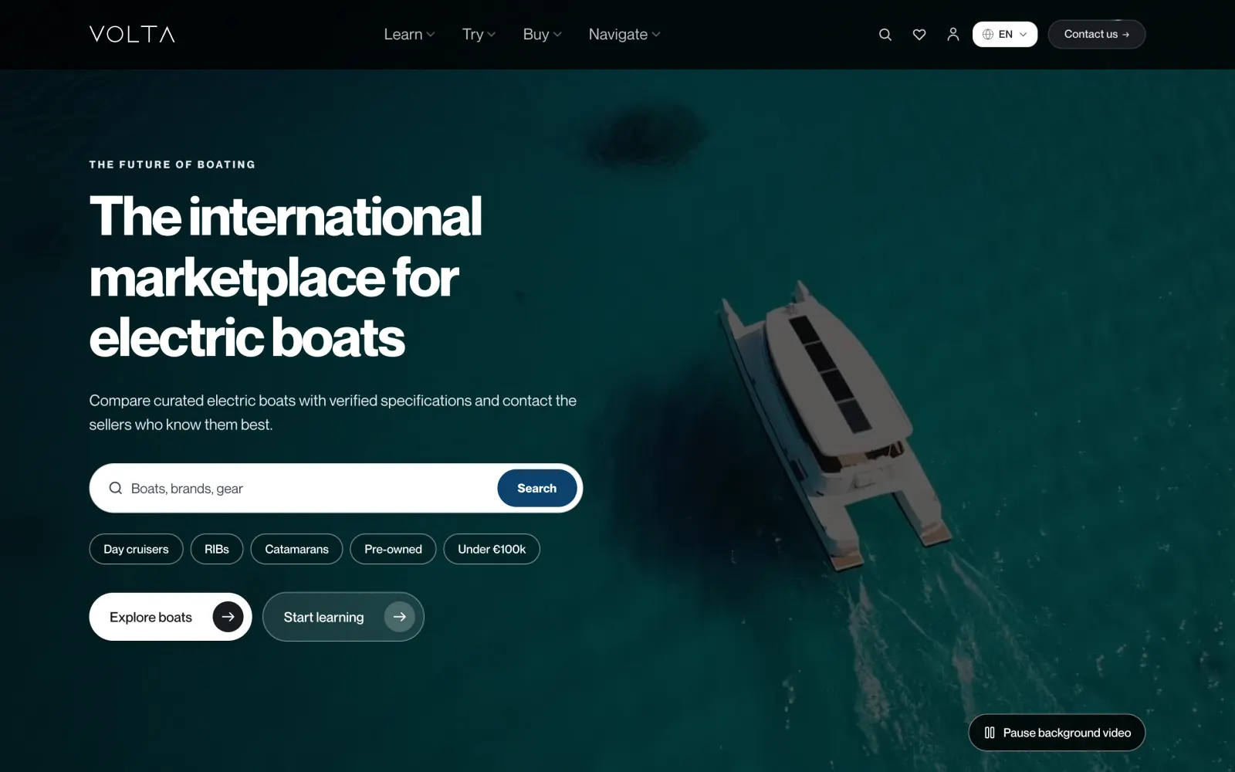Select the Under €100k filter chip
Viewport: 1235px width, 772px height.
492,549
